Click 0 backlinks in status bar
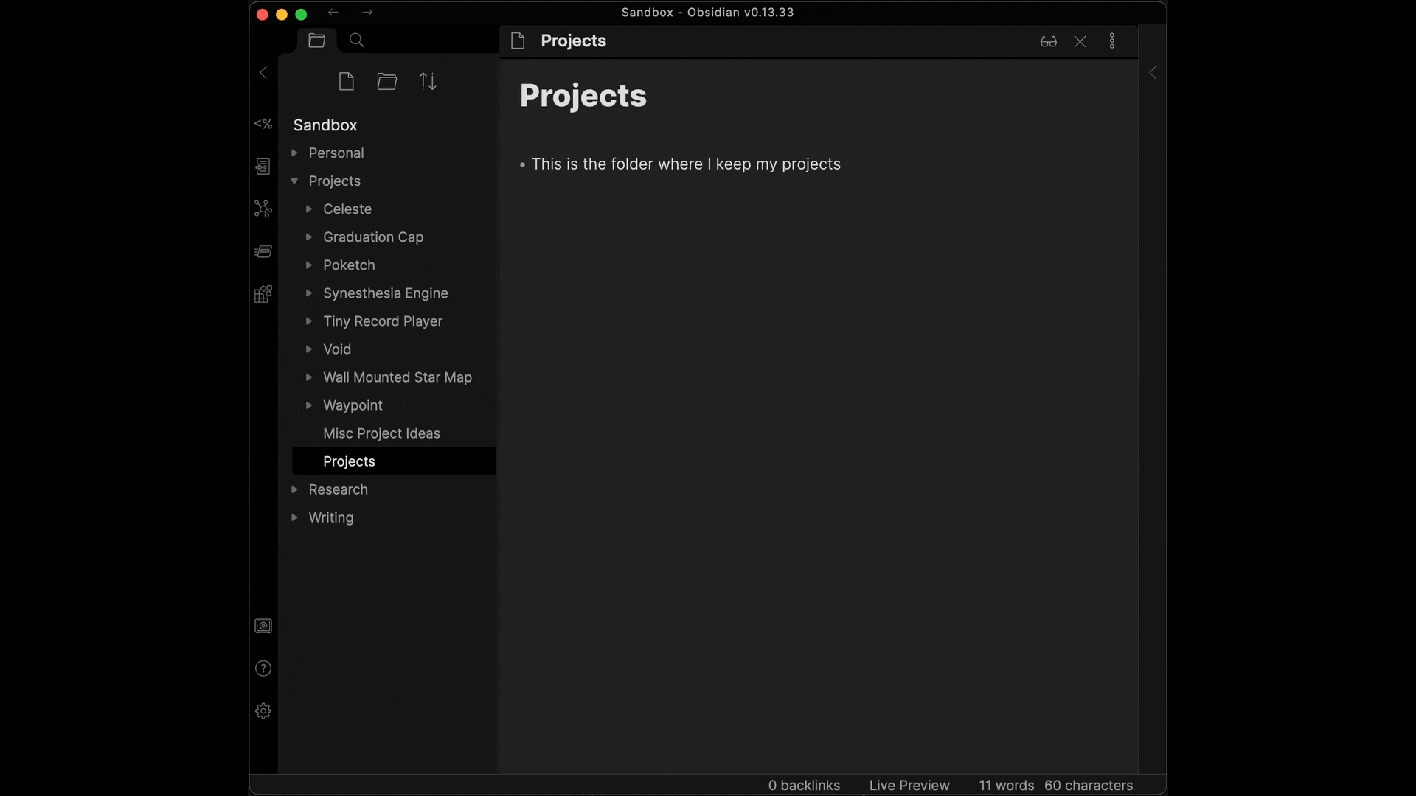Screen dimensions: 1416x796 [804, 785]
